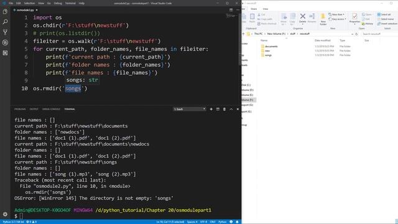Sort by the Name column header

[264, 40]
